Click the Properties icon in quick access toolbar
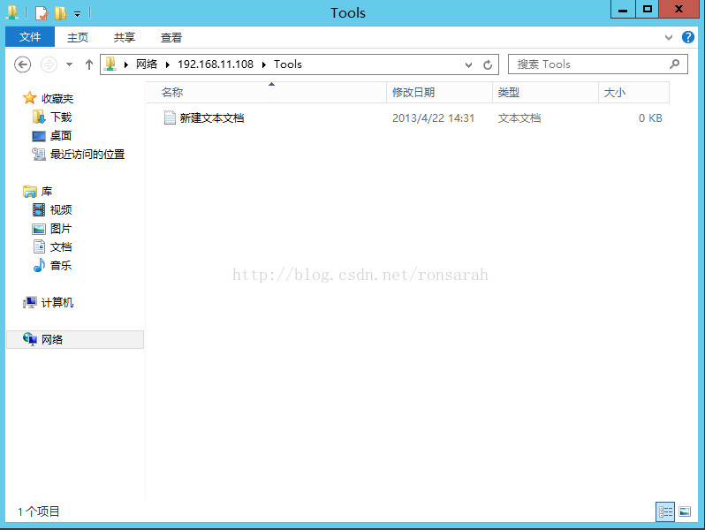705x530 pixels. coord(41,13)
